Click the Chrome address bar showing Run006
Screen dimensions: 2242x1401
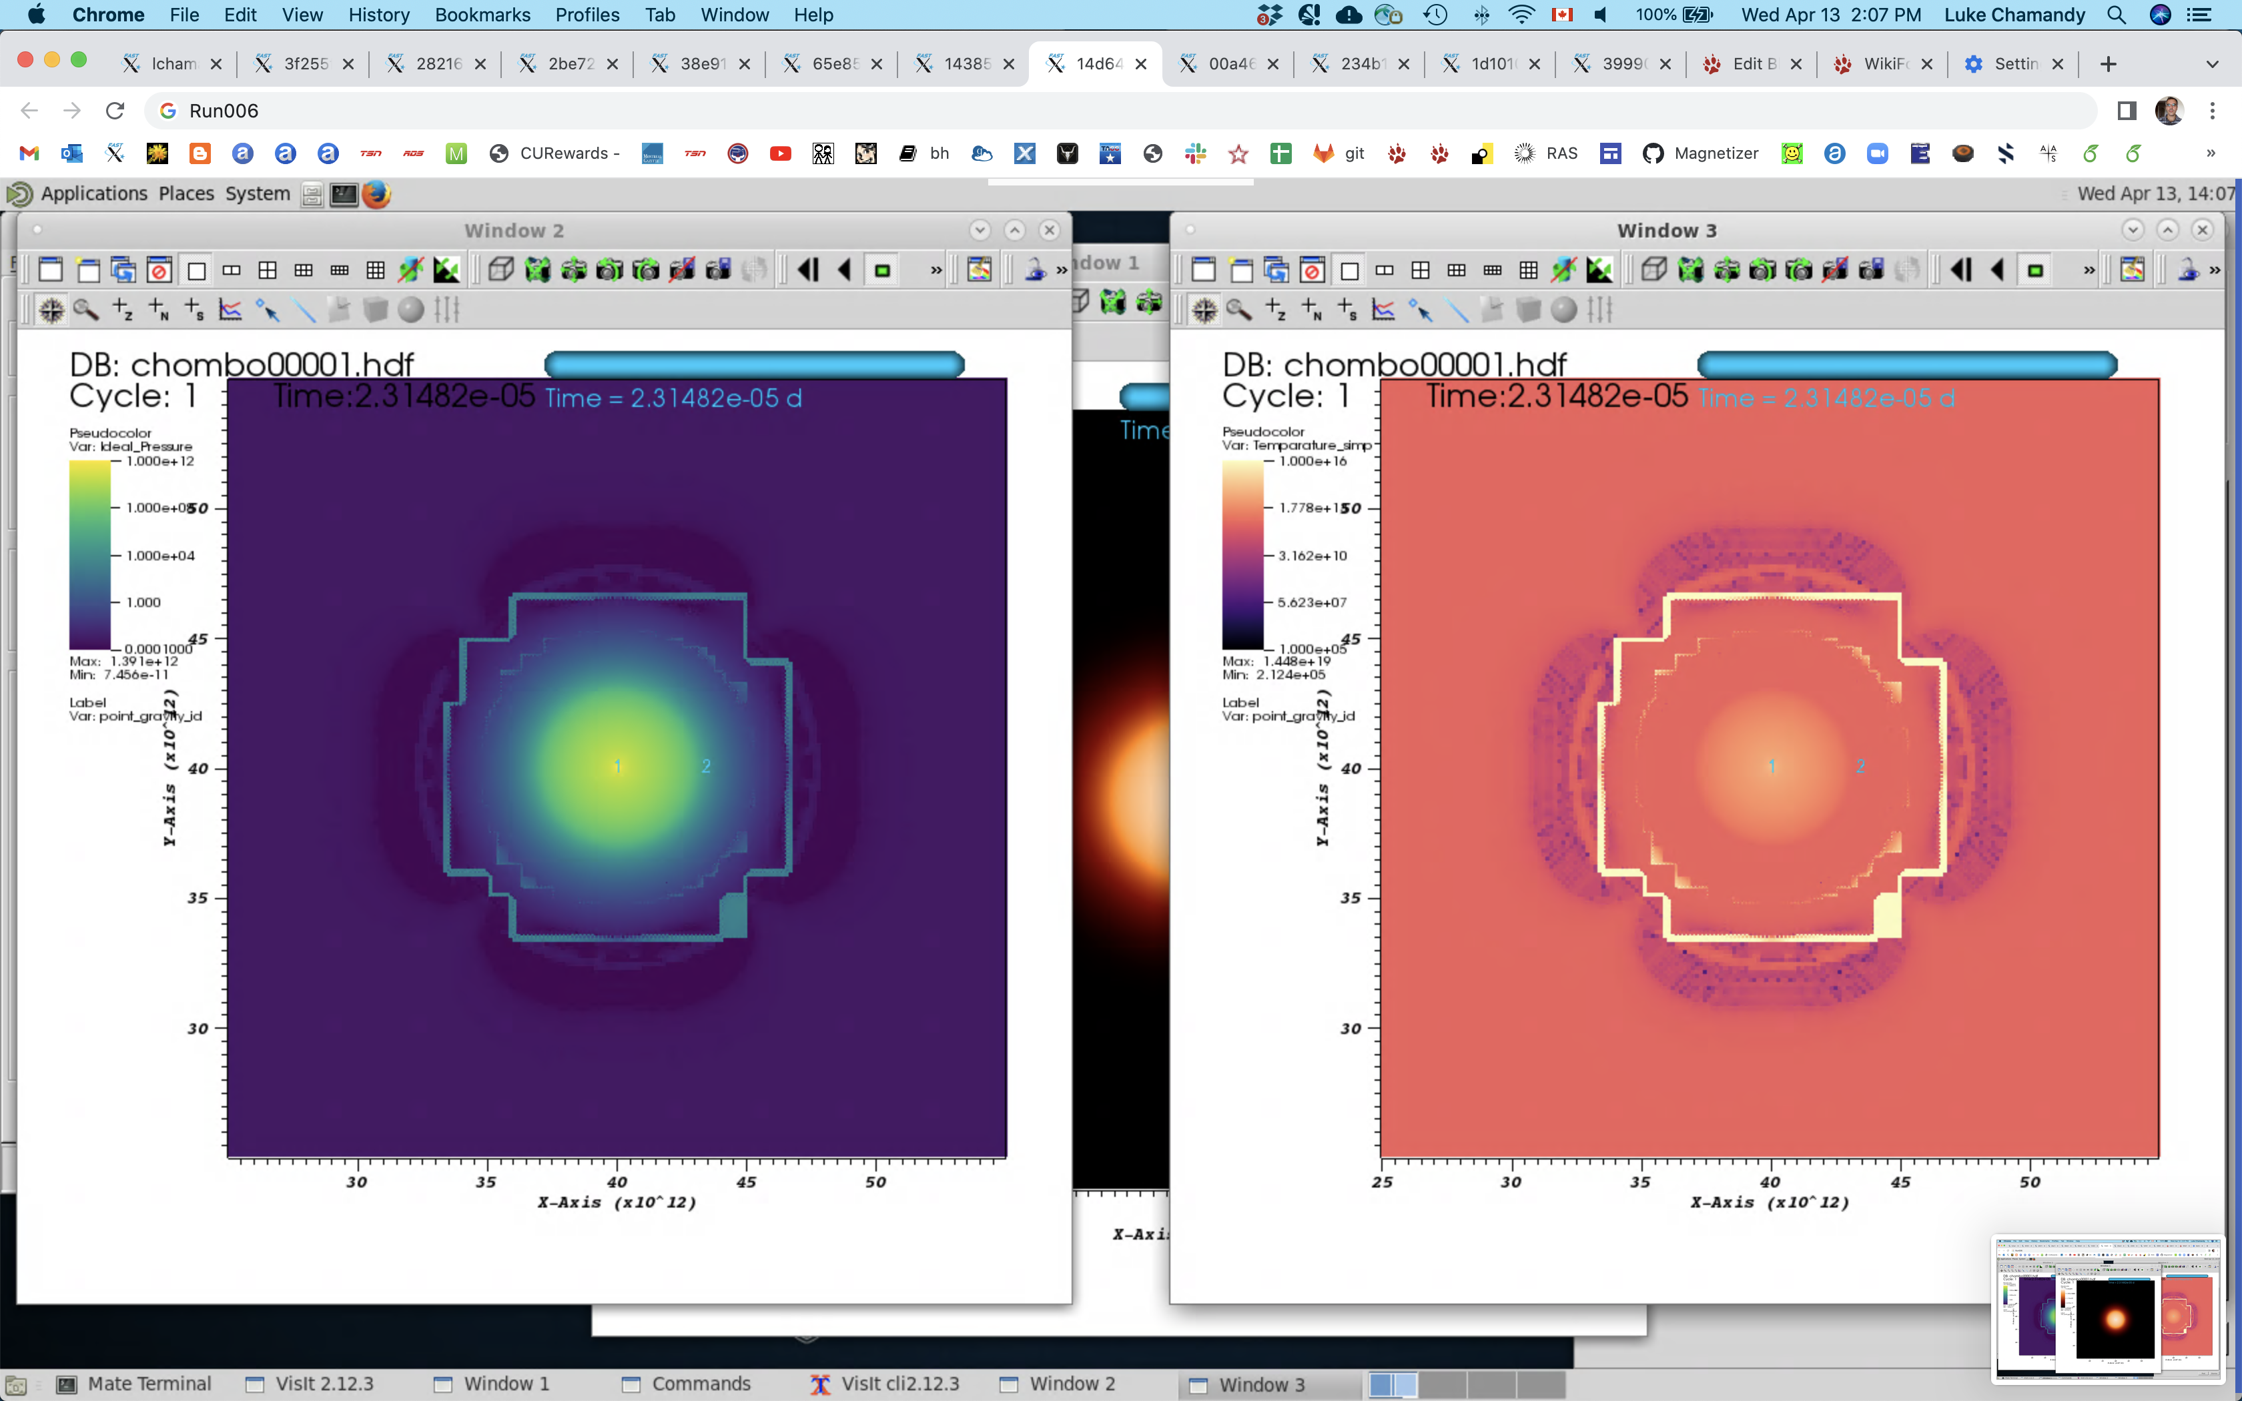[1121, 111]
